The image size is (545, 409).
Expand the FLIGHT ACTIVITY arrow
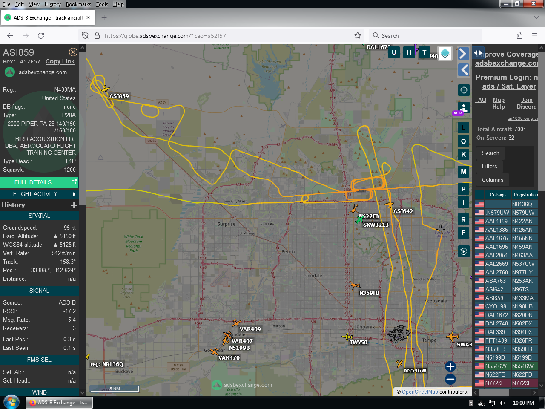tap(74, 194)
